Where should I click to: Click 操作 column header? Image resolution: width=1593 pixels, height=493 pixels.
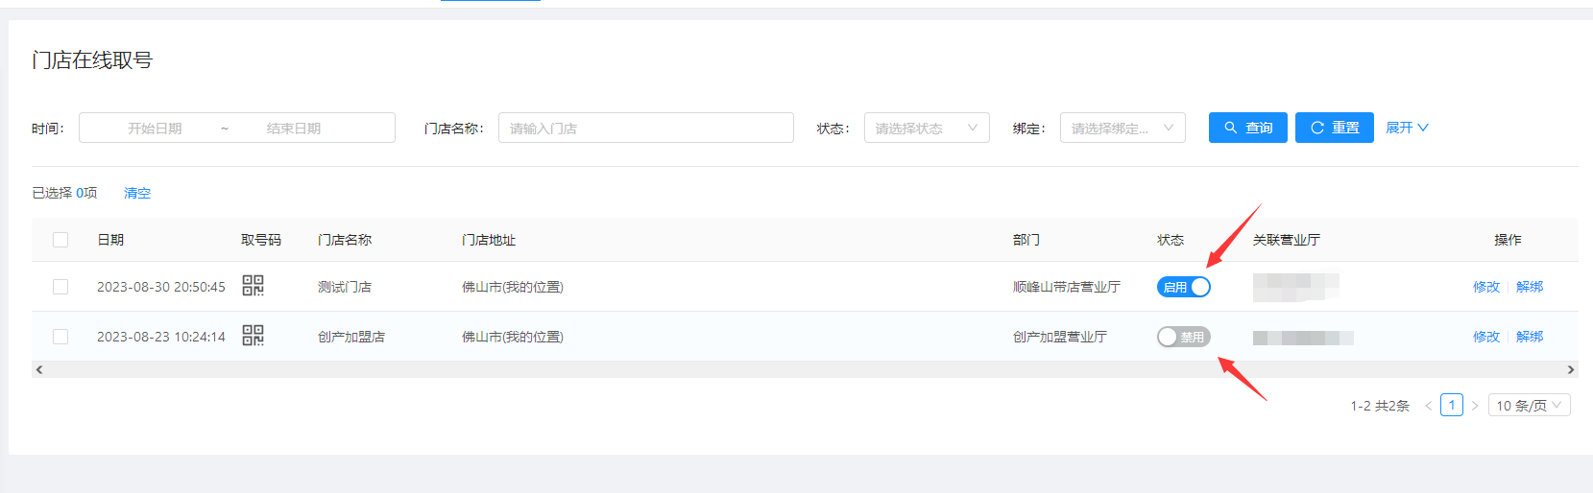(1508, 240)
